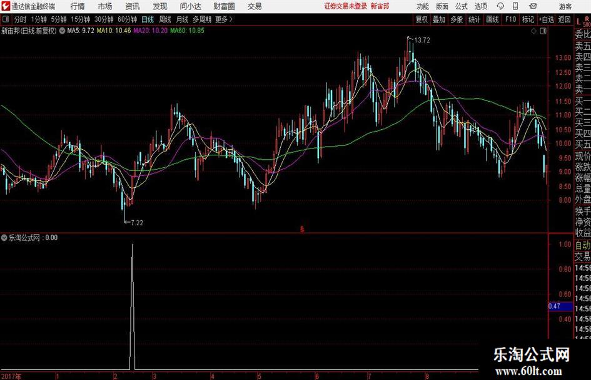
Task: Open the mobile phone icon in title bar
Action: pos(515,6)
